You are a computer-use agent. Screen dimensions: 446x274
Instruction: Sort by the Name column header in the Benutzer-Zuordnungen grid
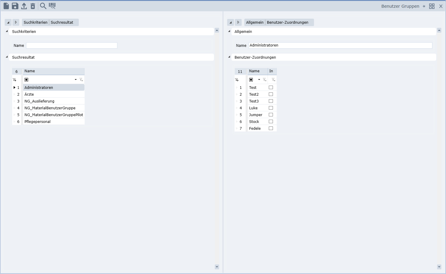(258, 71)
